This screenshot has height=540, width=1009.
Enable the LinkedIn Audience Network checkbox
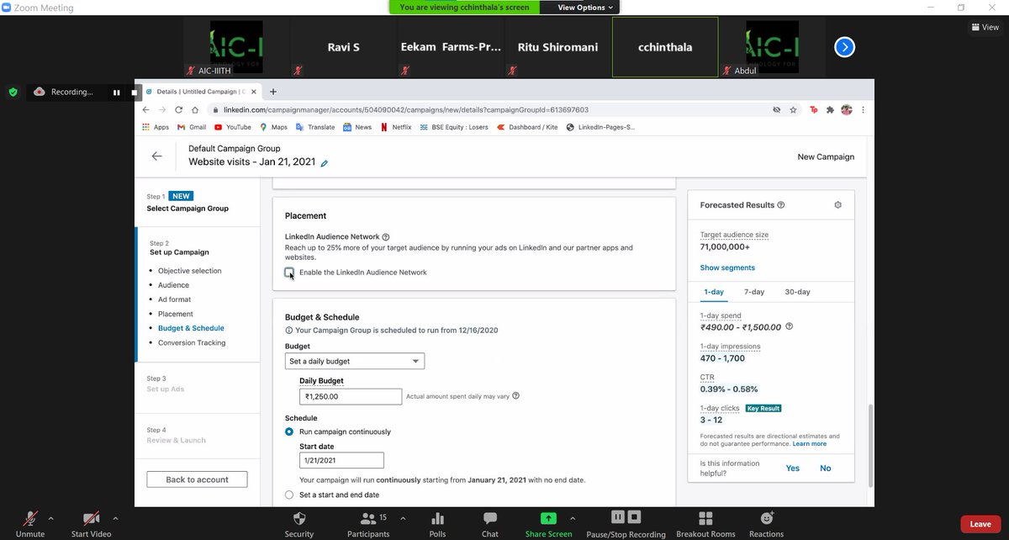(x=289, y=272)
